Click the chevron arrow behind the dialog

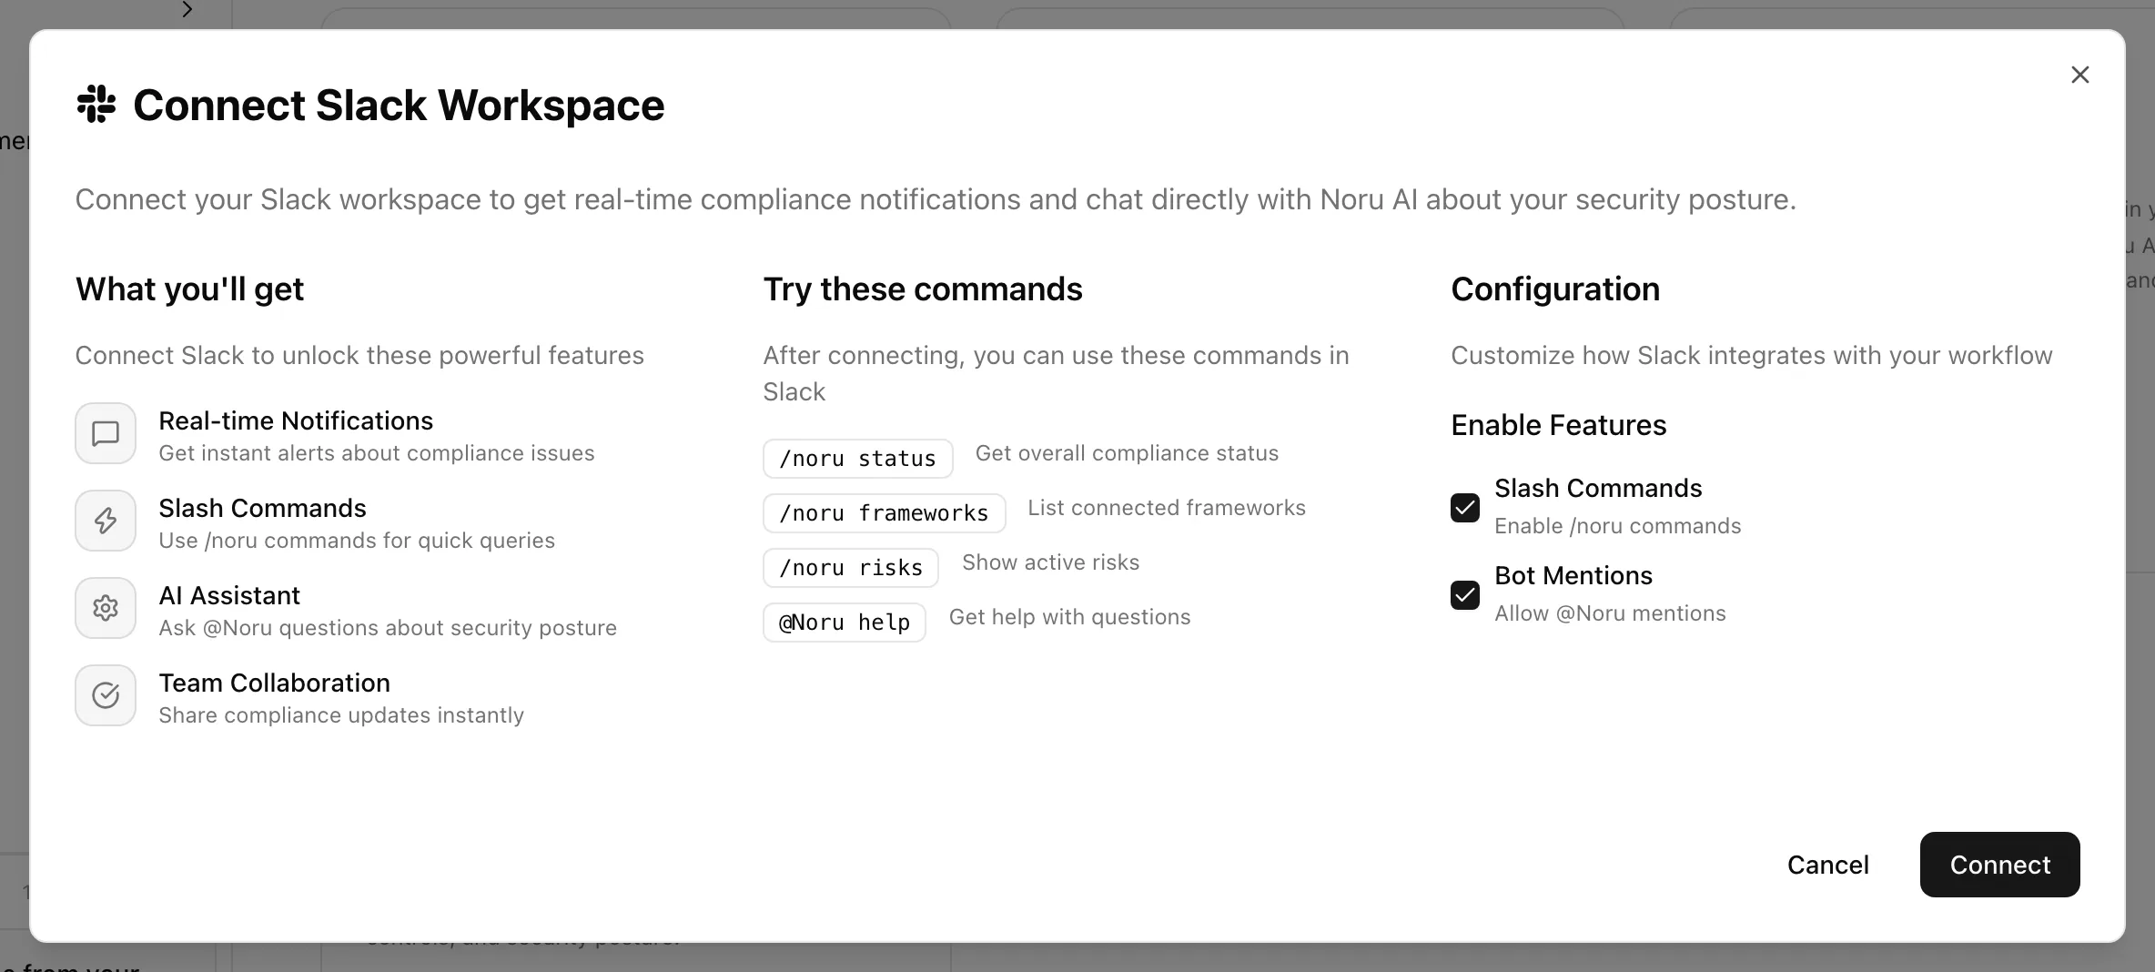tap(187, 10)
